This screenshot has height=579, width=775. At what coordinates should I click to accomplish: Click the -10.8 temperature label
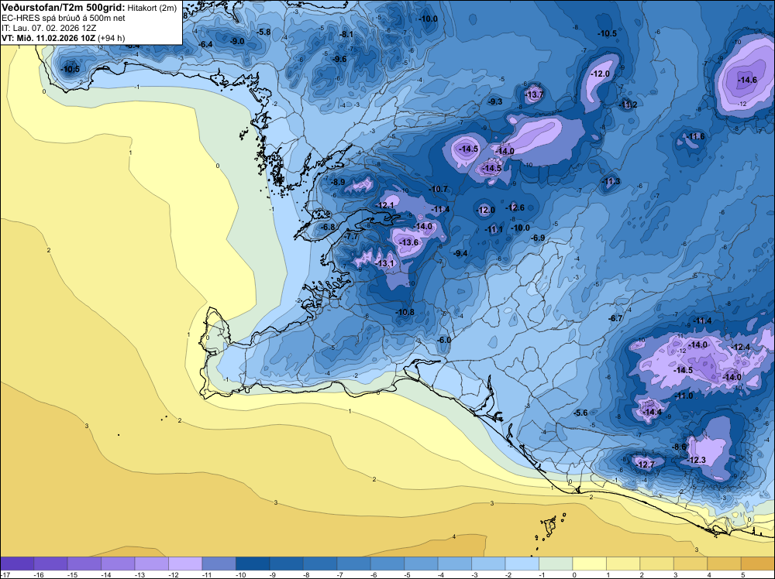coord(405,312)
